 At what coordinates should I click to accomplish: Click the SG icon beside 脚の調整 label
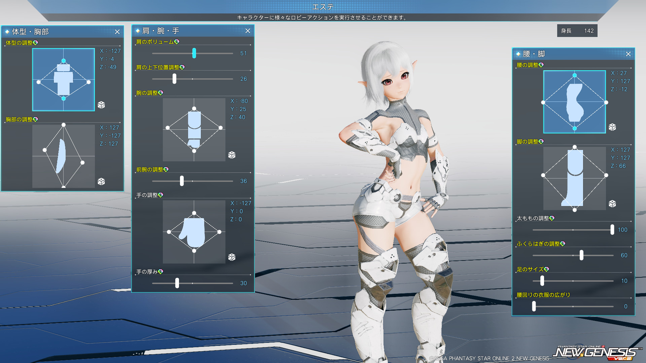541,142
